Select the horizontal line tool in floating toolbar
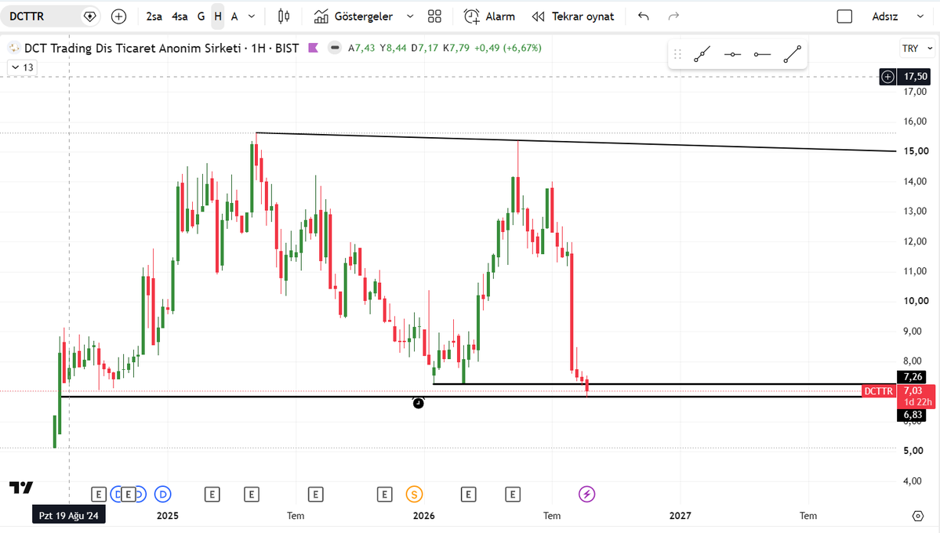 pos(732,55)
